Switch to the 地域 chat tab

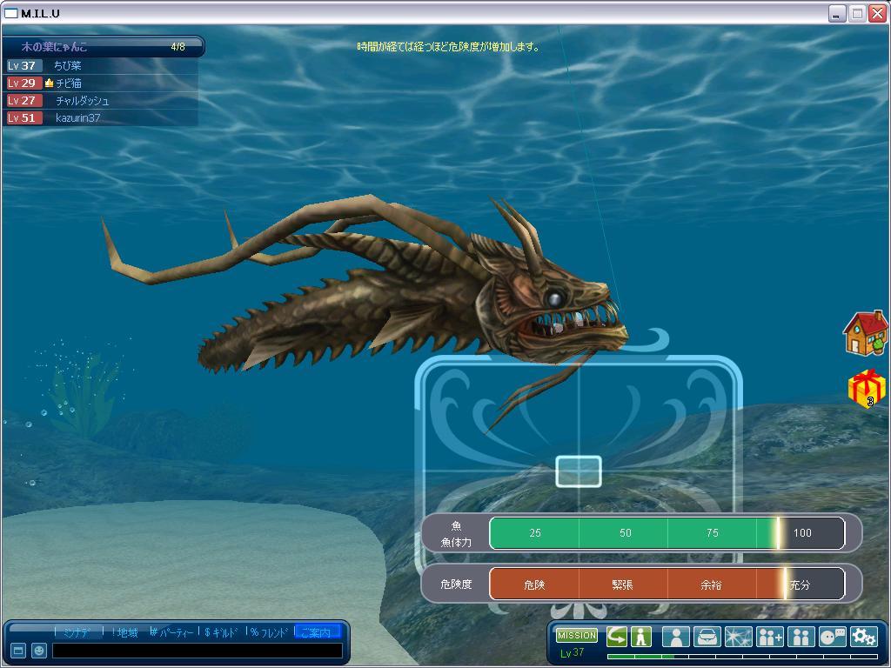pos(124,632)
